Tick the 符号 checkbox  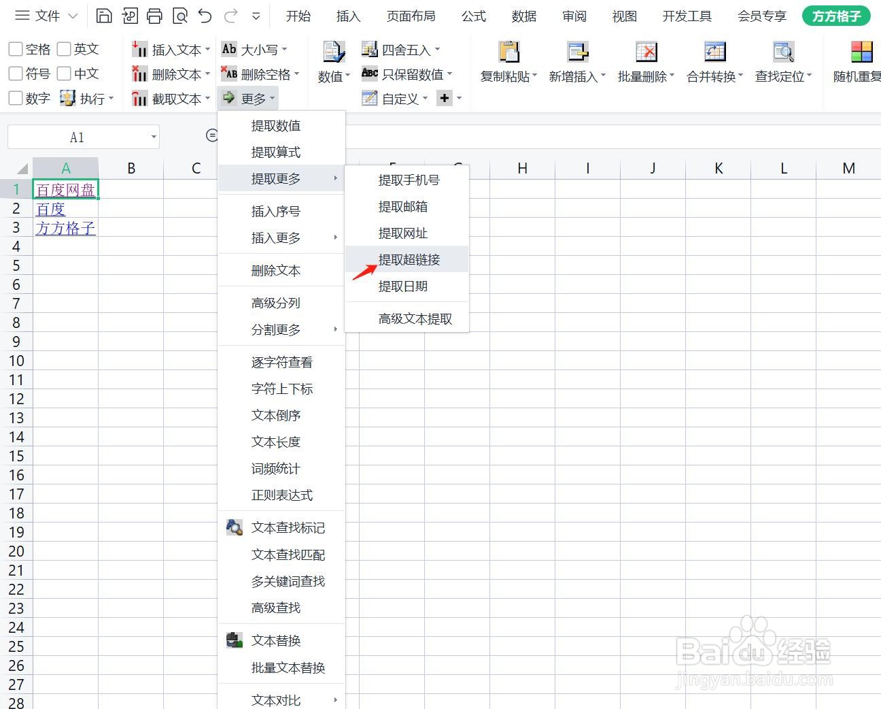(16, 73)
